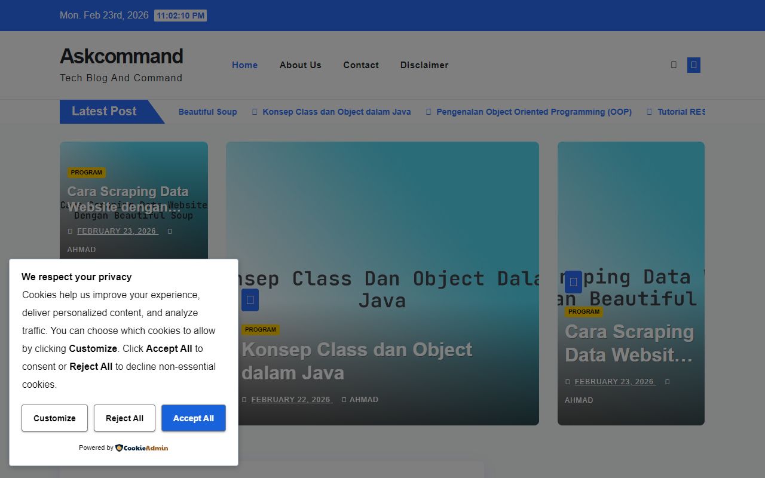The width and height of the screenshot is (765, 478).
Task: Open the Contact menu item
Action: click(x=361, y=65)
